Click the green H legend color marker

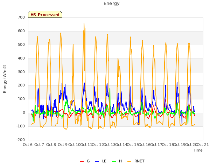(x=114, y=162)
